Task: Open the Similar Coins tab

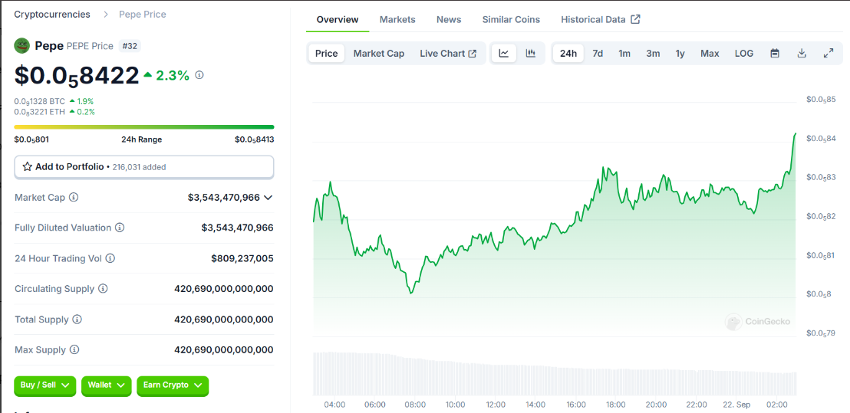Action: tap(511, 19)
